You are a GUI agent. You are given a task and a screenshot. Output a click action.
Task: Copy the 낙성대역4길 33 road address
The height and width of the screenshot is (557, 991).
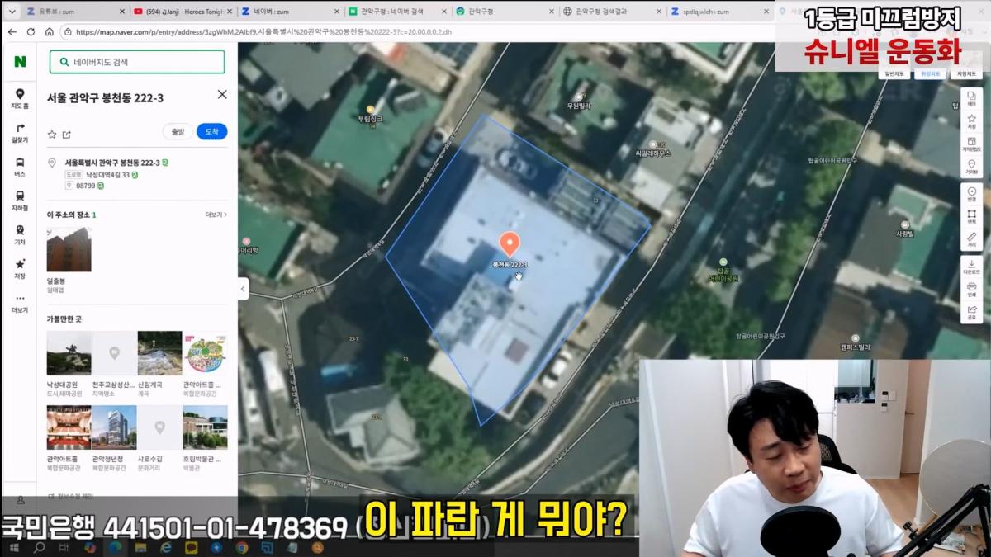pos(135,174)
